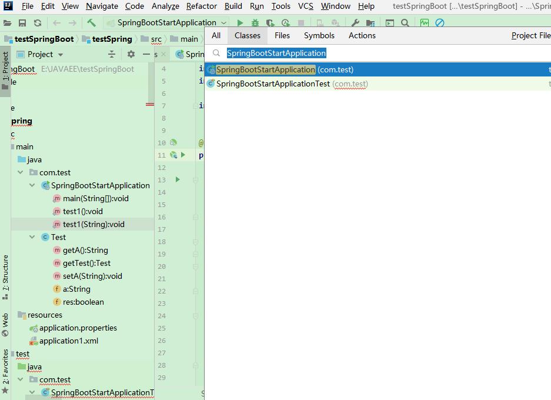Click the Run with Coverage icon
551x400 pixels.
[270, 23]
